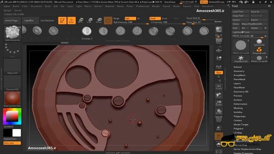Click the BPR render icon
This screenshot has height=154, width=274.
[219, 30]
